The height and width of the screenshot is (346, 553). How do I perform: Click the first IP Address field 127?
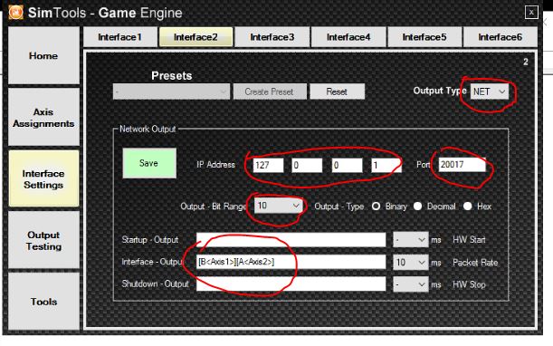pos(269,165)
